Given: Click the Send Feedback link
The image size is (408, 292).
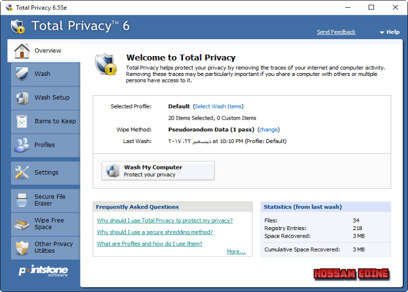Looking at the screenshot, I should pyautogui.click(x=336, y=32).
